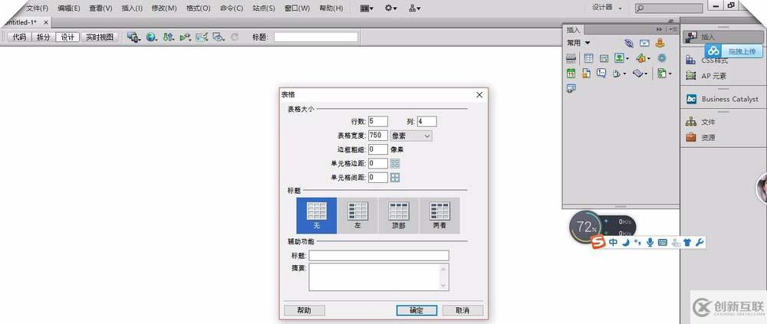The height and width of the screenshot is (324, 767).
Task: Click the server-side include icon
Action: point(586,74)
